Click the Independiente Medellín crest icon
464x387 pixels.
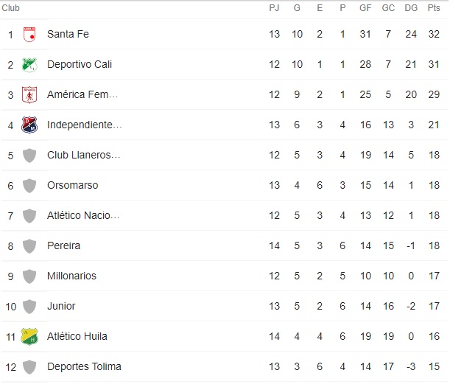pos(29,125)
